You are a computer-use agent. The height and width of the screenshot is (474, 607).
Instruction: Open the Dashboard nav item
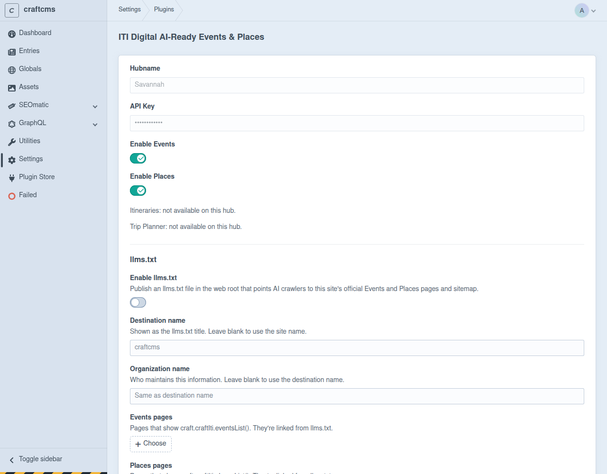point(53,33)
